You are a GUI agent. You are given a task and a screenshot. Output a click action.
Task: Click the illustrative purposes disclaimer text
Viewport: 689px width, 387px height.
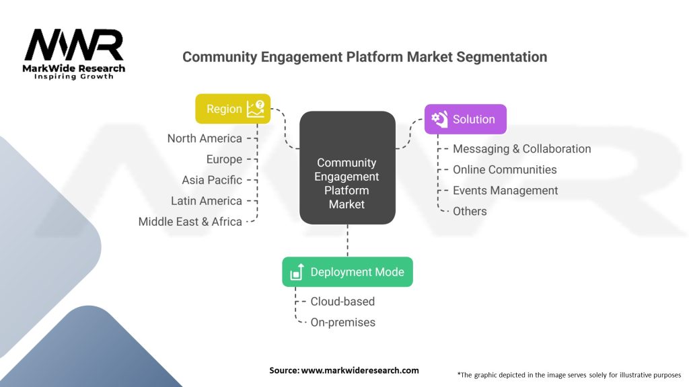tap(569, 375)
